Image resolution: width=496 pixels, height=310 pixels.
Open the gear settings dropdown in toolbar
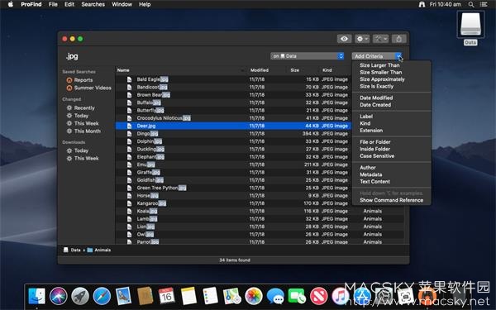coord(362,39)
